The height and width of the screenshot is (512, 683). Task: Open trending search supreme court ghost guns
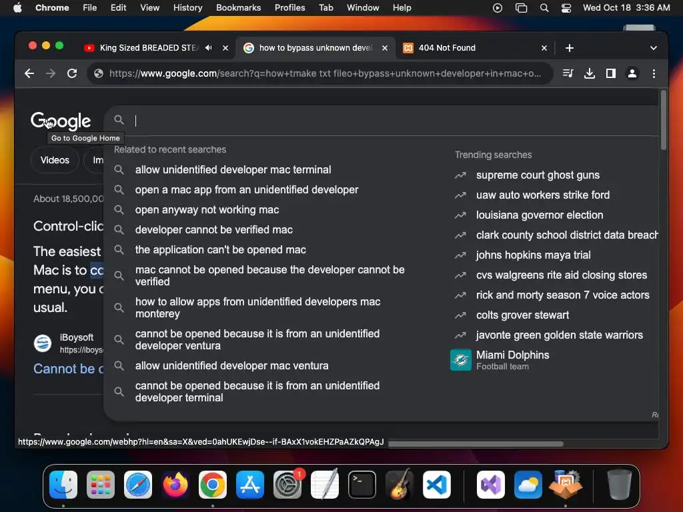(538, 175)
